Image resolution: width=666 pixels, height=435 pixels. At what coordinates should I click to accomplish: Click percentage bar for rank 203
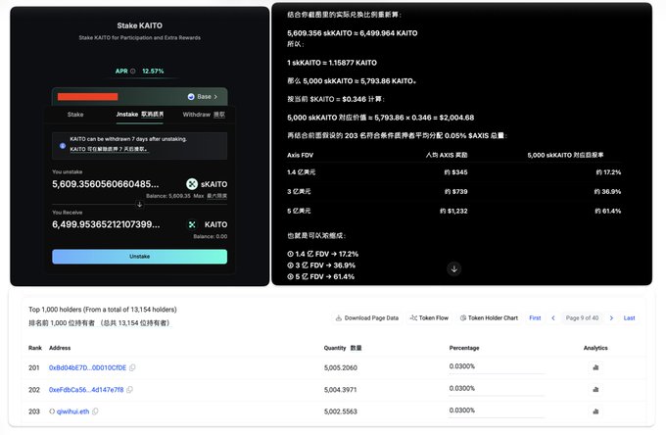(497, 417)
